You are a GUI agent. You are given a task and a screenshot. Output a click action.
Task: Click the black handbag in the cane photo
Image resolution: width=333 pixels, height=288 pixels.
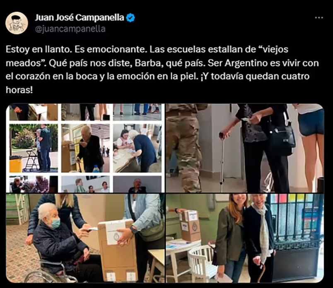282,137
